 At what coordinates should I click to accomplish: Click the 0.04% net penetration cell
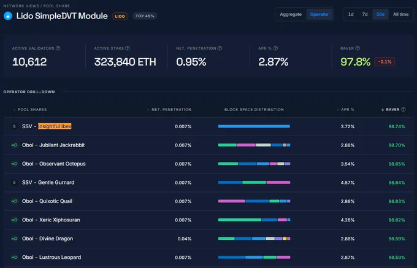click(x=185, y=239)
